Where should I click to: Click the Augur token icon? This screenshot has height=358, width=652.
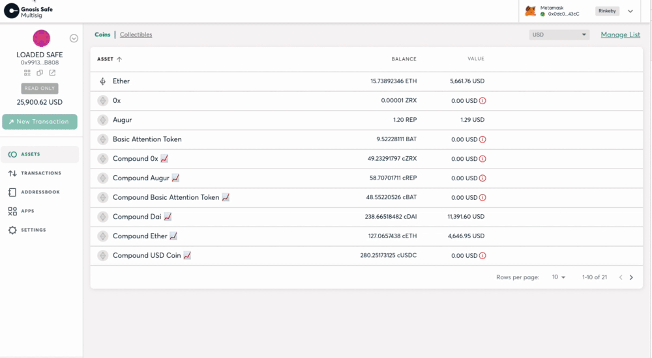coord(103,120)
